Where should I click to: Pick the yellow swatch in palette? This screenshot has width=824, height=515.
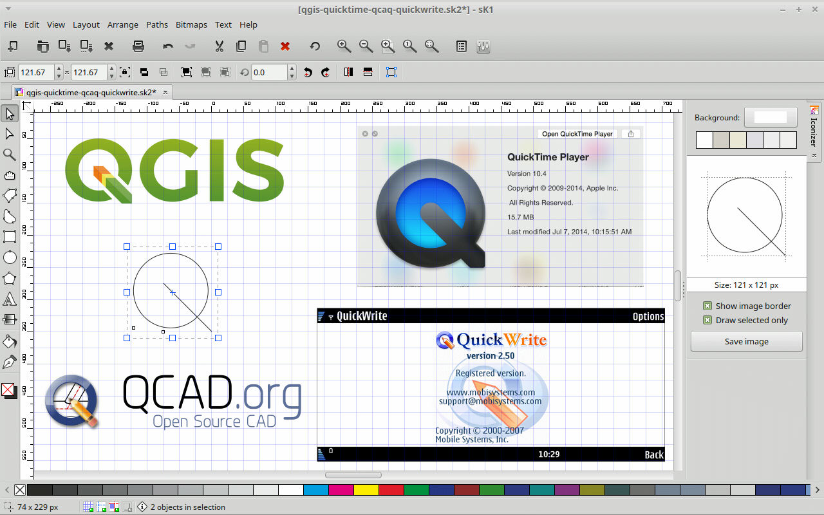coord(366,490)
